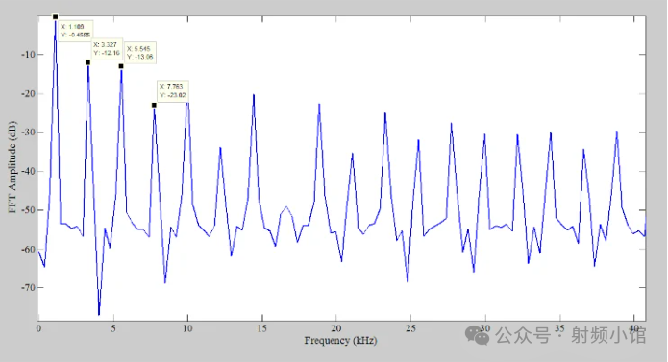This screenshot has width=668, height=362.
Task: Click the 射频小馆 watermark text
Action: [x=608, y=335]
